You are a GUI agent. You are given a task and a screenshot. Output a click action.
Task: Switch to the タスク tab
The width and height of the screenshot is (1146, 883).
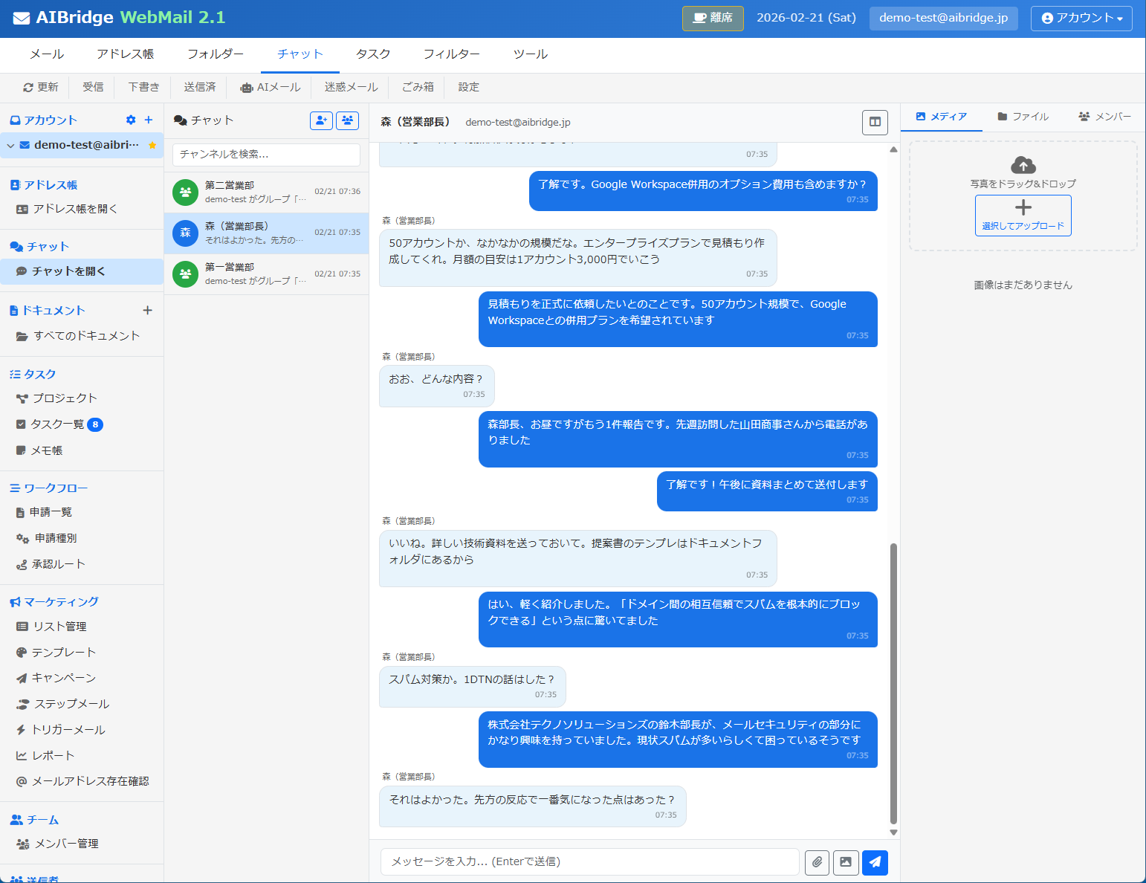tap(372, 54)
